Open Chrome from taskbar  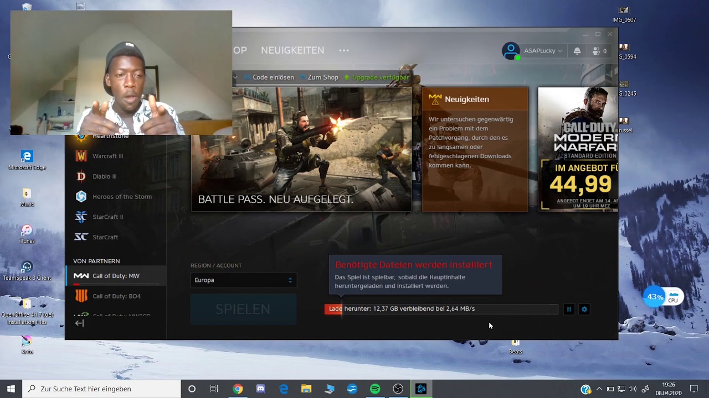pyautogui.click(x=238, y=389)
